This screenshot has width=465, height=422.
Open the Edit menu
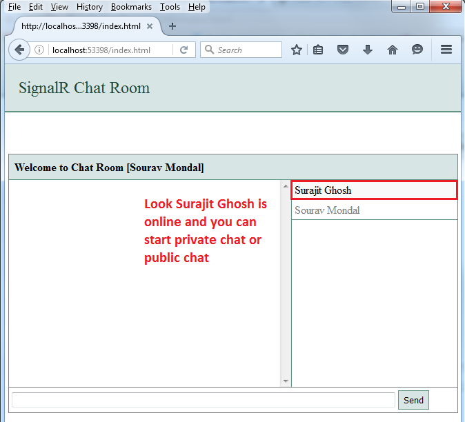36,7
